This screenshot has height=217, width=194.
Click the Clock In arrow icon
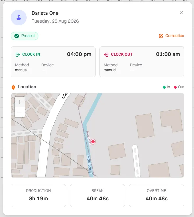tap(18, 55)
